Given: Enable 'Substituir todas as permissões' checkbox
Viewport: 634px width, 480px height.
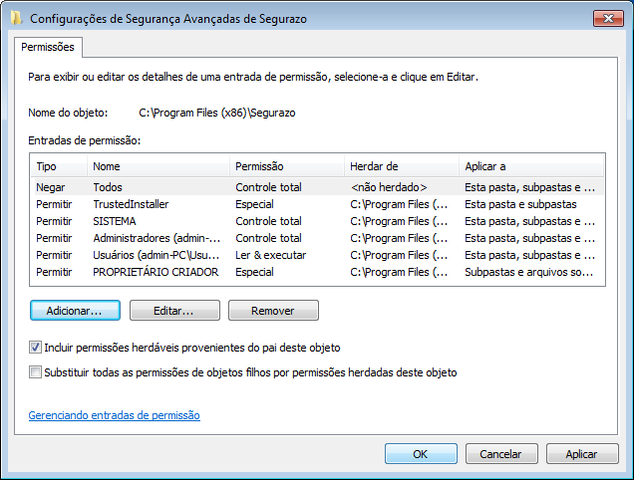Looking at the screenshot, I should 35,372.
